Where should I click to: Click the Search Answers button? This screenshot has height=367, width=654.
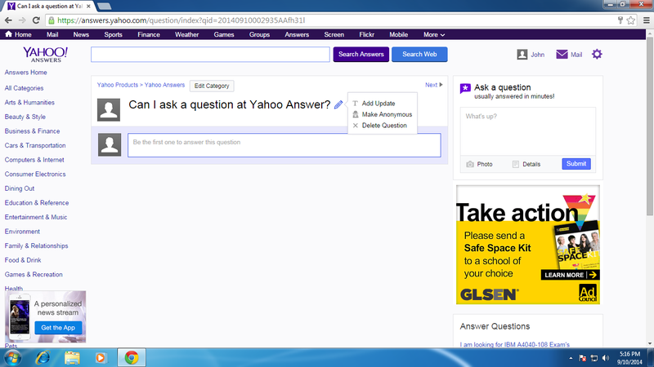tap(361, 55)
